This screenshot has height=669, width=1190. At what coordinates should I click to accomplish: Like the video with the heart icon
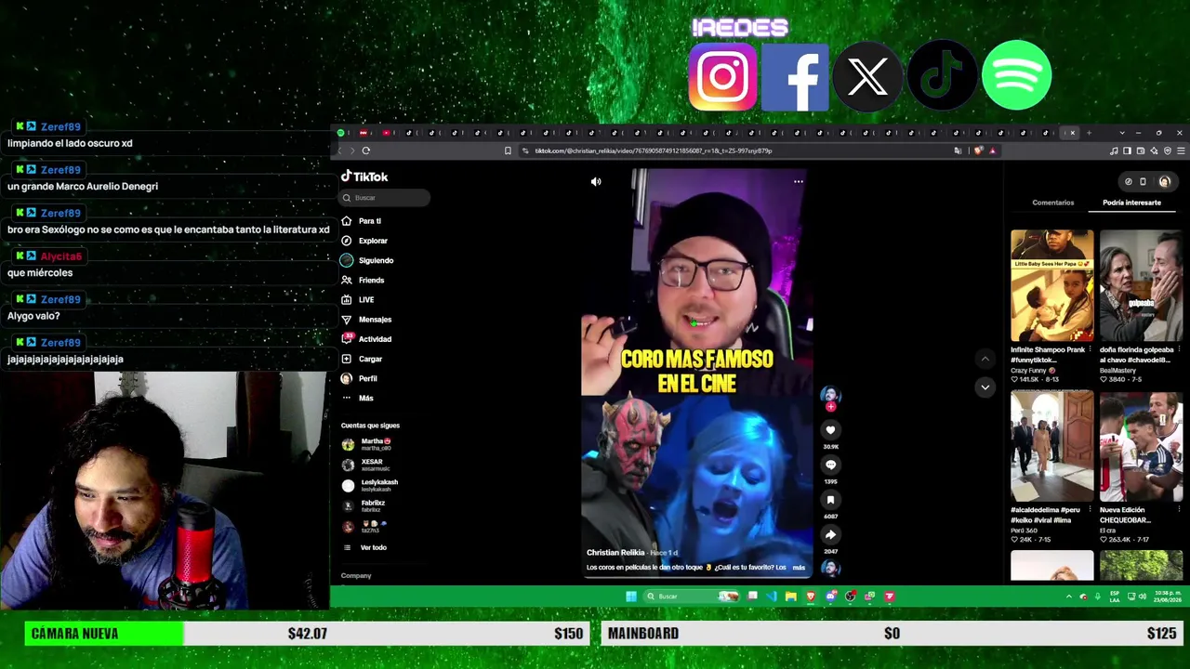point(830,430)
